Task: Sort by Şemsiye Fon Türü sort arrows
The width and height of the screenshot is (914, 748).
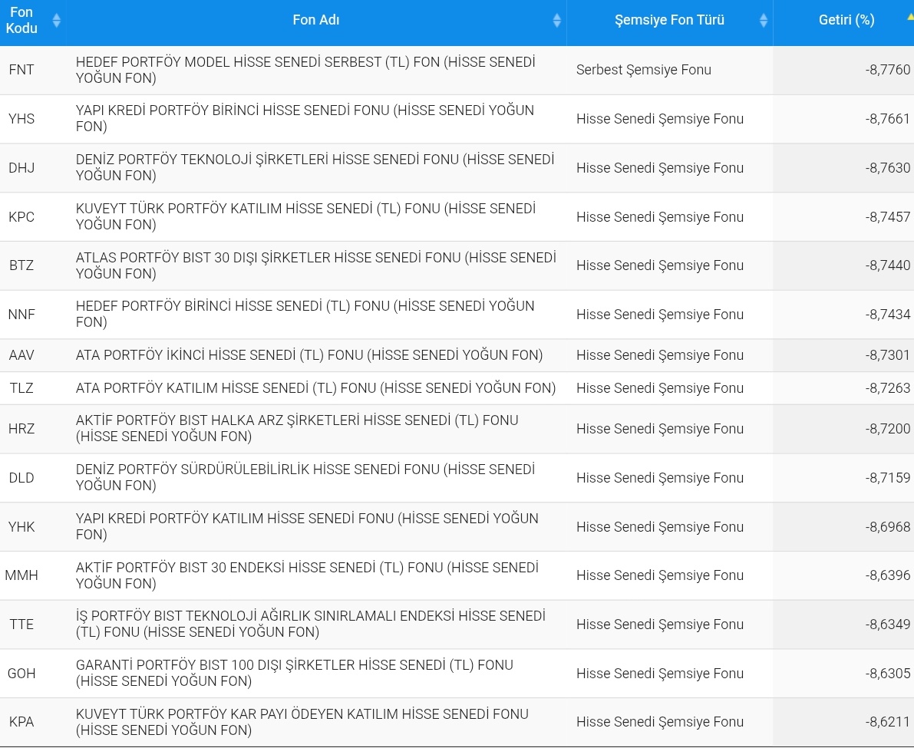Action: [x=764, y=21]
